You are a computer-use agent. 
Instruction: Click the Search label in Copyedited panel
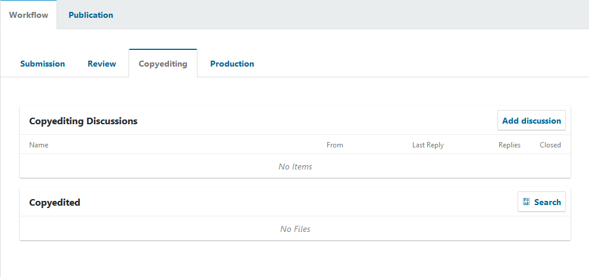point(547,202)
